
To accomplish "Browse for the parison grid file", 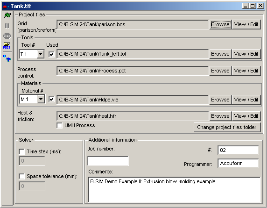I will pyautogui.click(x=220, y=24).
